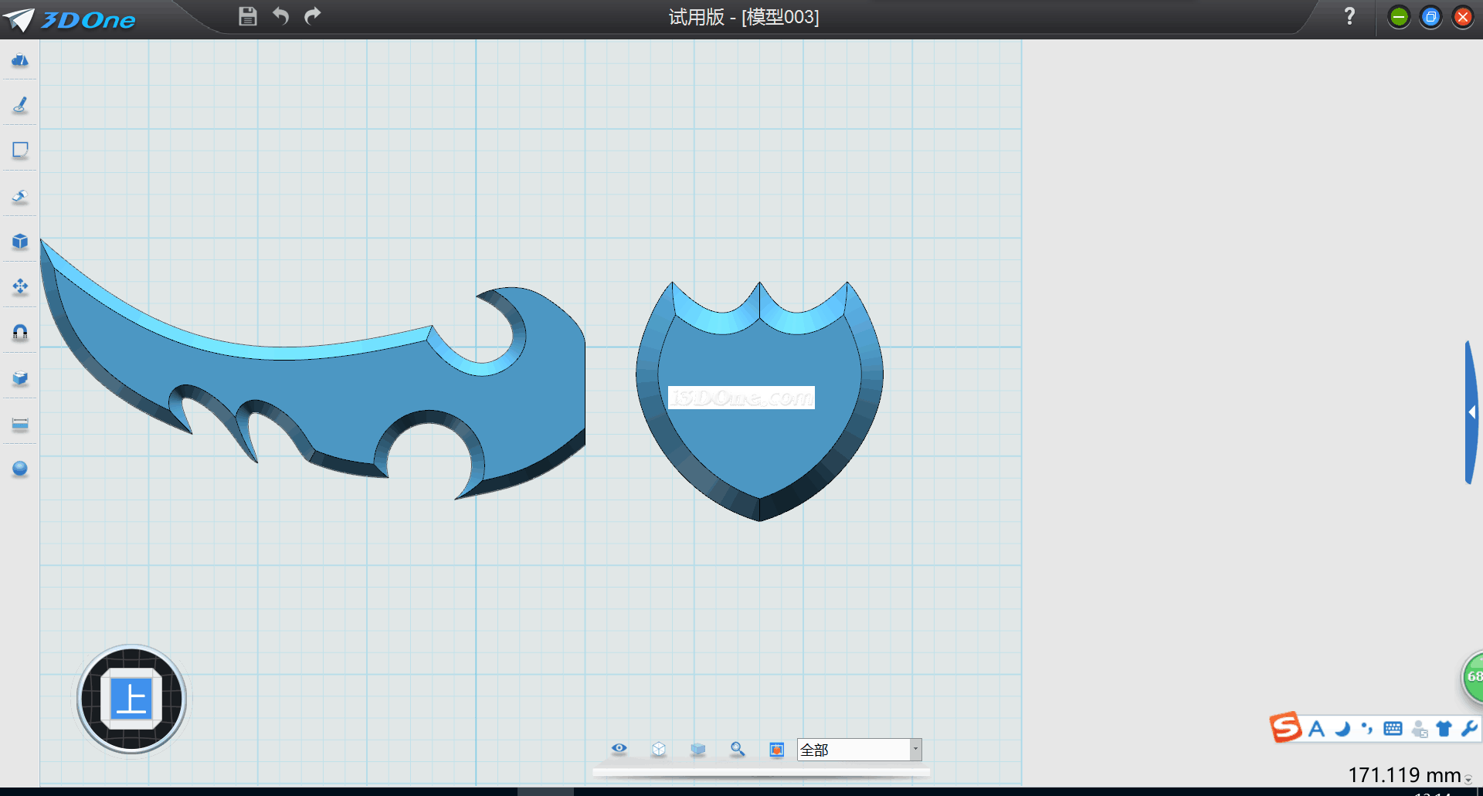Viewport: 1483px width, 796px height.
Task: Expand the right side blue panel arrow
Action: [1471, 412]
